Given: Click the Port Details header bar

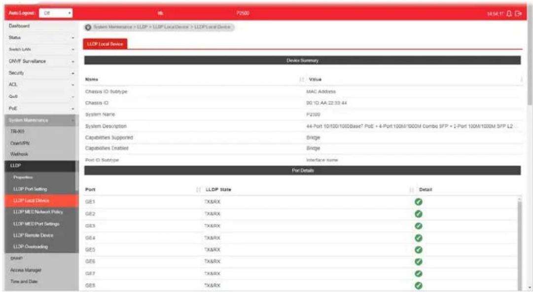Looking at the screenshot, I should click(x=302, y=171).
